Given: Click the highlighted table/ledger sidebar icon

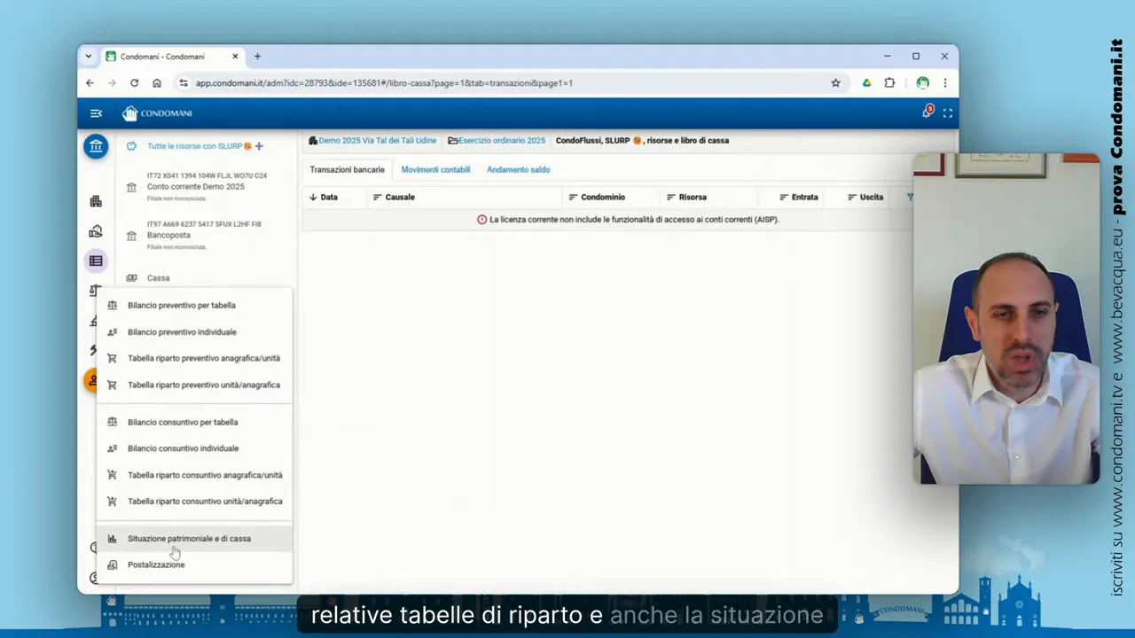Looking at the screenshot, I should (x=96, y=261).
